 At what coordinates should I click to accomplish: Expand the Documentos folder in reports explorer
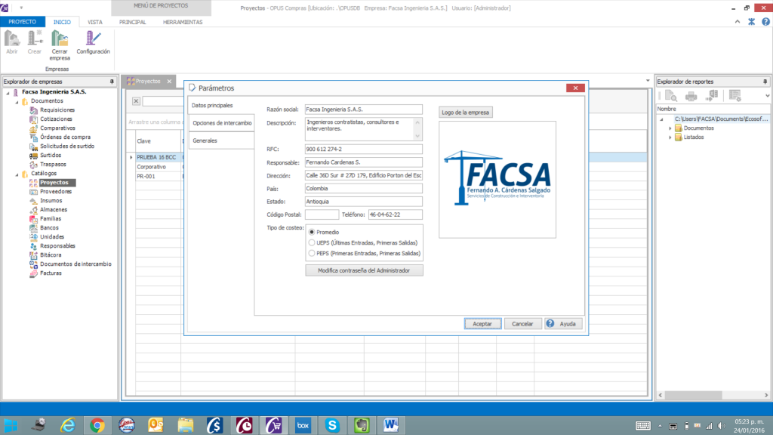pos(669,128)
